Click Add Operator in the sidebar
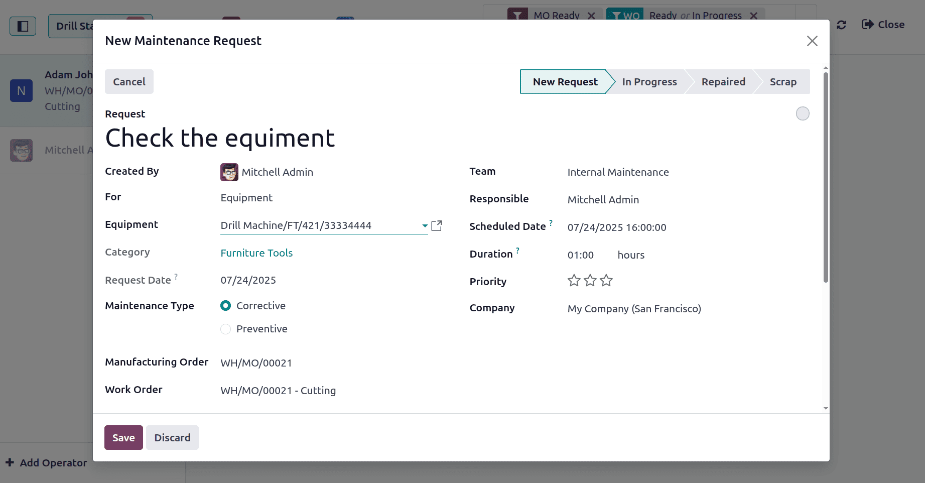 tap(46, 463)
